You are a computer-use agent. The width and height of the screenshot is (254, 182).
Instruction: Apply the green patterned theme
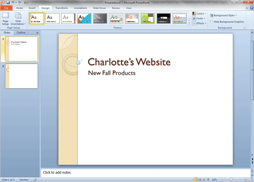(148, 19)
